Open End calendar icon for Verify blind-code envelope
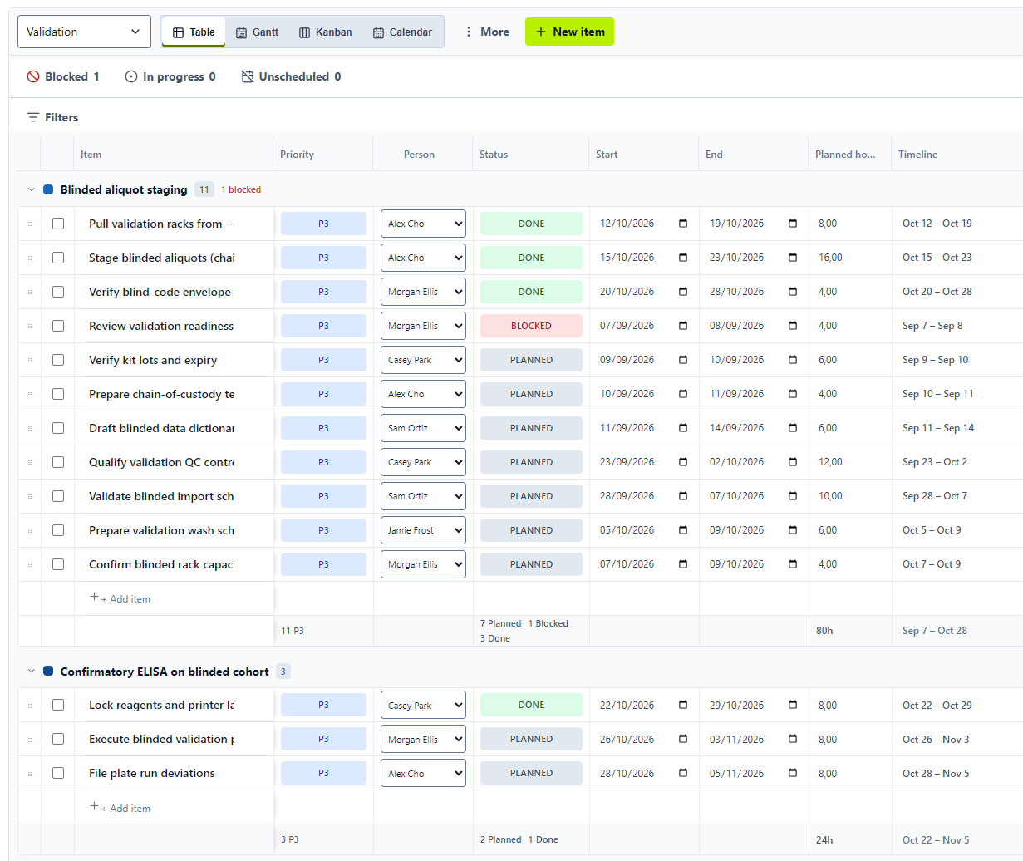1023x861 pixels. click(793, 292)
